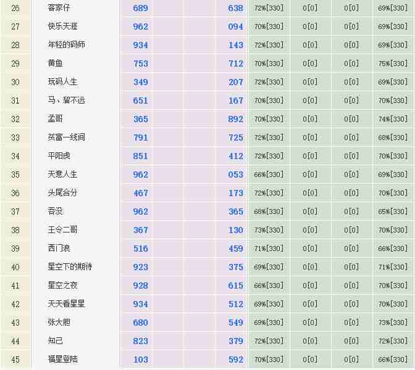Click number 053 in row 35
Image resolution: width=415 pixels, height=370 pixels.
click(235, 175)
